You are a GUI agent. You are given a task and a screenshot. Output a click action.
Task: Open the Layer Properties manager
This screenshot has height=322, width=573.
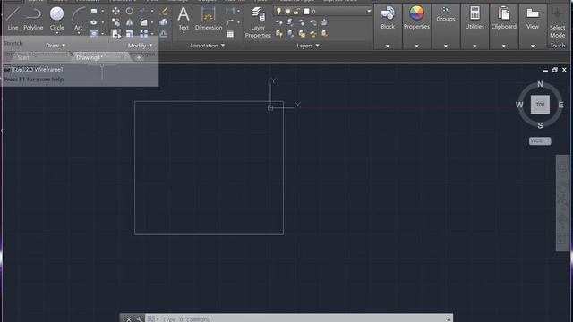coord(258,21)
